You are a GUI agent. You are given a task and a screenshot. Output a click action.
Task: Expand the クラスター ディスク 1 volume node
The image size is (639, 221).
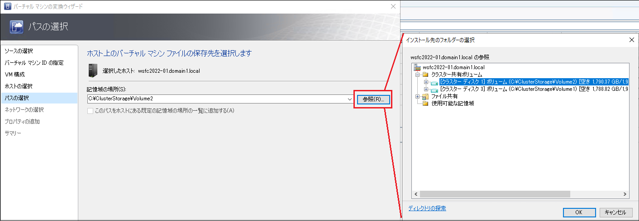pyautogui.click(x=426, y=82)
